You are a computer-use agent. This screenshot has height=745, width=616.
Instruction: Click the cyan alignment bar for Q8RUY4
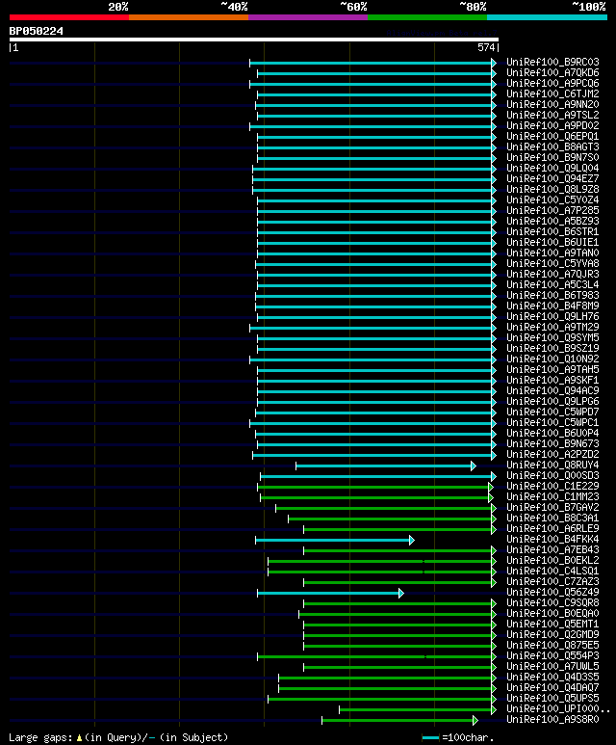click(x=385, y=466)
